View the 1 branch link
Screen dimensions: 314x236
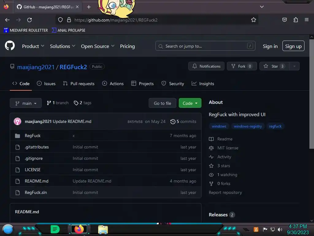(x=58, y=103)
